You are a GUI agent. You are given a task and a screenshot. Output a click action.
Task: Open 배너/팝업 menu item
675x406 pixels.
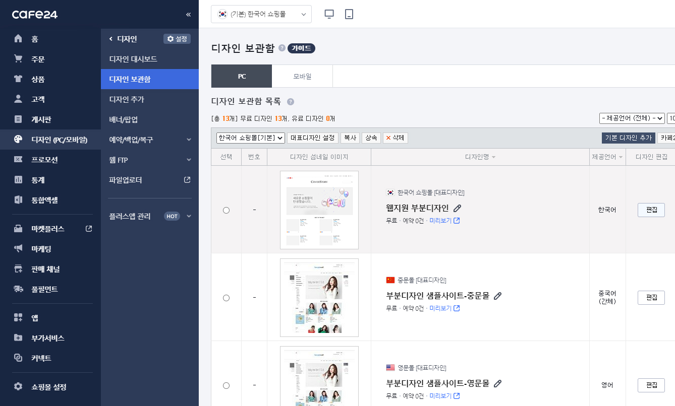coord(150,119)
